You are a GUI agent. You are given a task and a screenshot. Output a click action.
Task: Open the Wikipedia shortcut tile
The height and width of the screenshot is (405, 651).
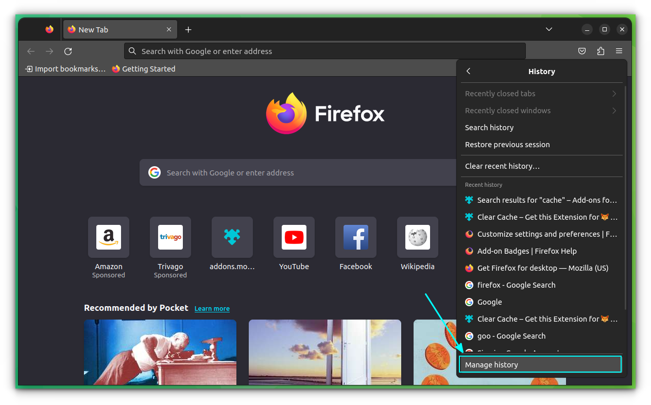[417, 237]
